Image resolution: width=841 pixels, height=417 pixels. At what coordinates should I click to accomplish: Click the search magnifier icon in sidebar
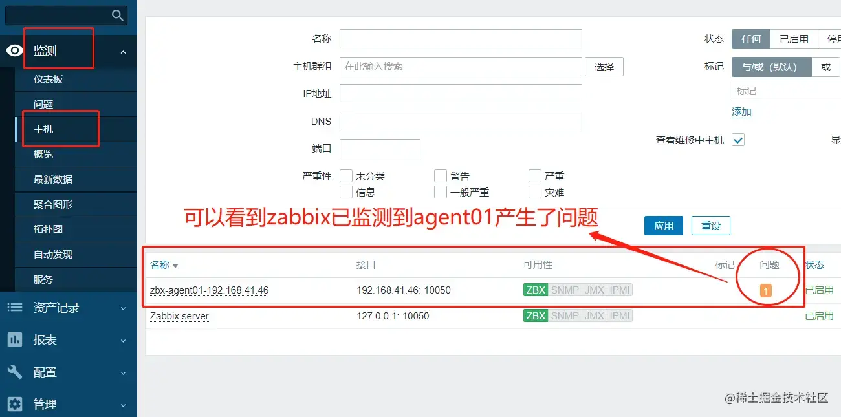coord(117,16)
